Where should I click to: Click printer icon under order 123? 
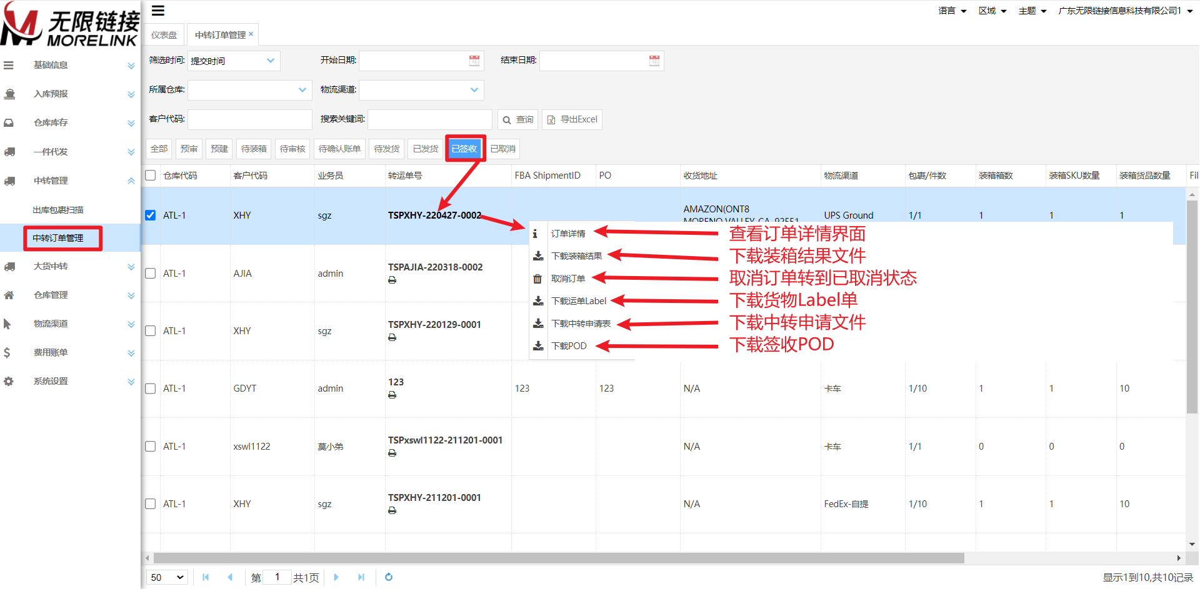tap(392, 395)
